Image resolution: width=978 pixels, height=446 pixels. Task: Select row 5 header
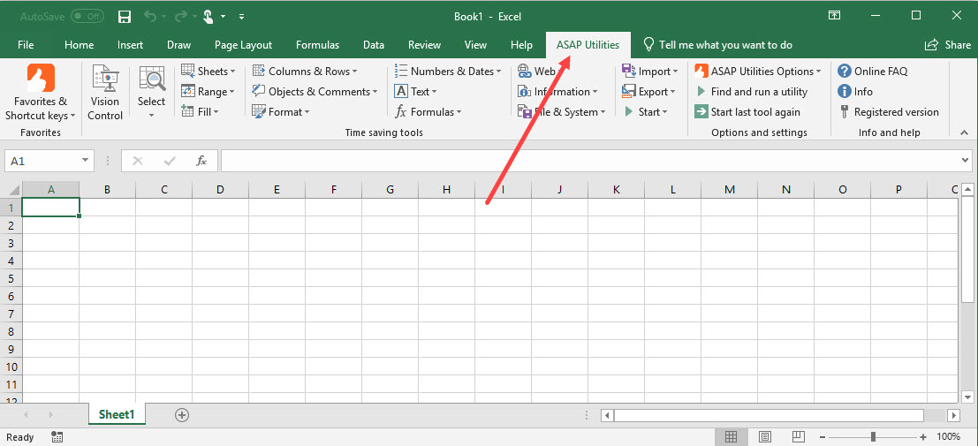[11, 278]
